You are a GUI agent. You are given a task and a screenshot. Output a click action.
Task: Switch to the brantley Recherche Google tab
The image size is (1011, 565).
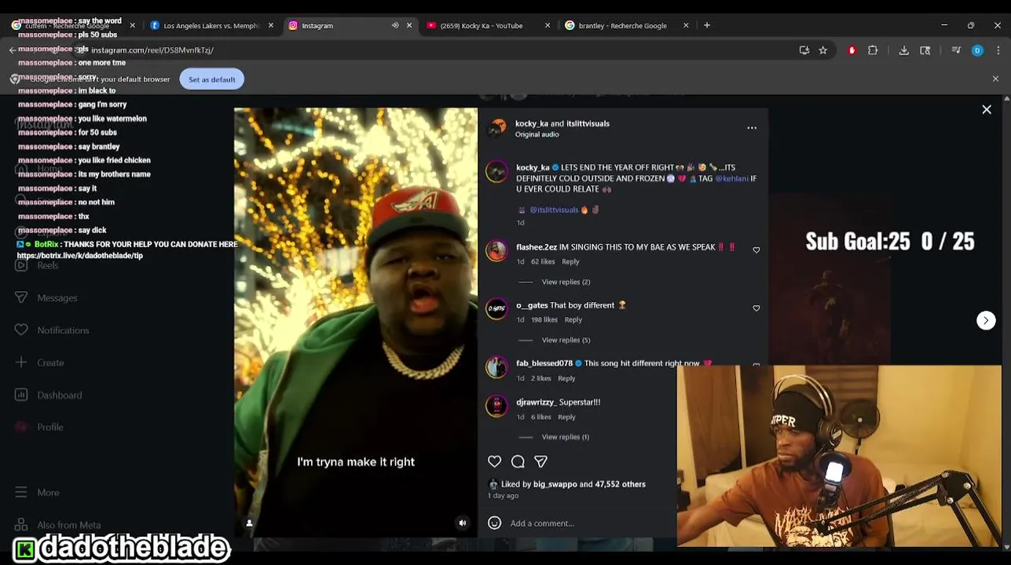click(622, 25)
